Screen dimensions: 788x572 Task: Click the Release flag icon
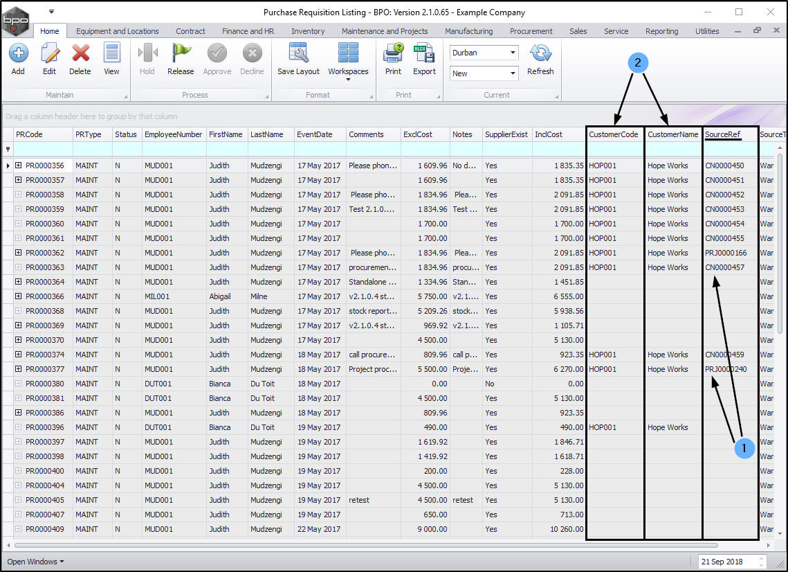[x=181, y=54]
